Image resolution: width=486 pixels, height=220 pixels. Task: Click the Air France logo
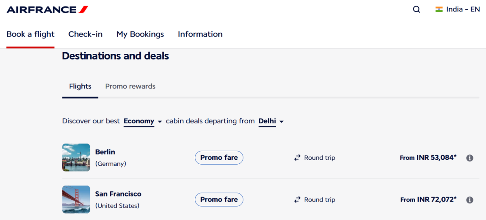pyautogui.click(x=47, y=9)
